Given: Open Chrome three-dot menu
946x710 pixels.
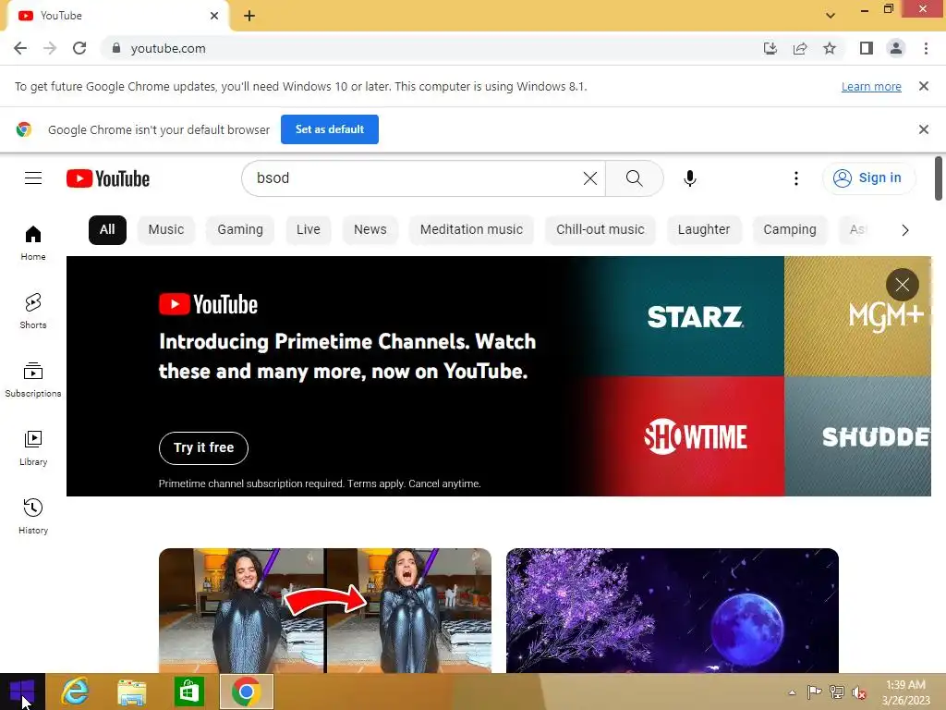Looking at the screenshot, I should point(926,48).
